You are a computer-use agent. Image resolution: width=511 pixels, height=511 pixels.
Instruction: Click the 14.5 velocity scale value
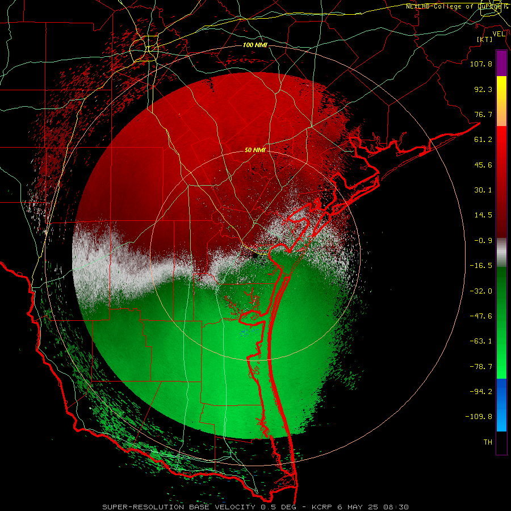pos(483,215)
